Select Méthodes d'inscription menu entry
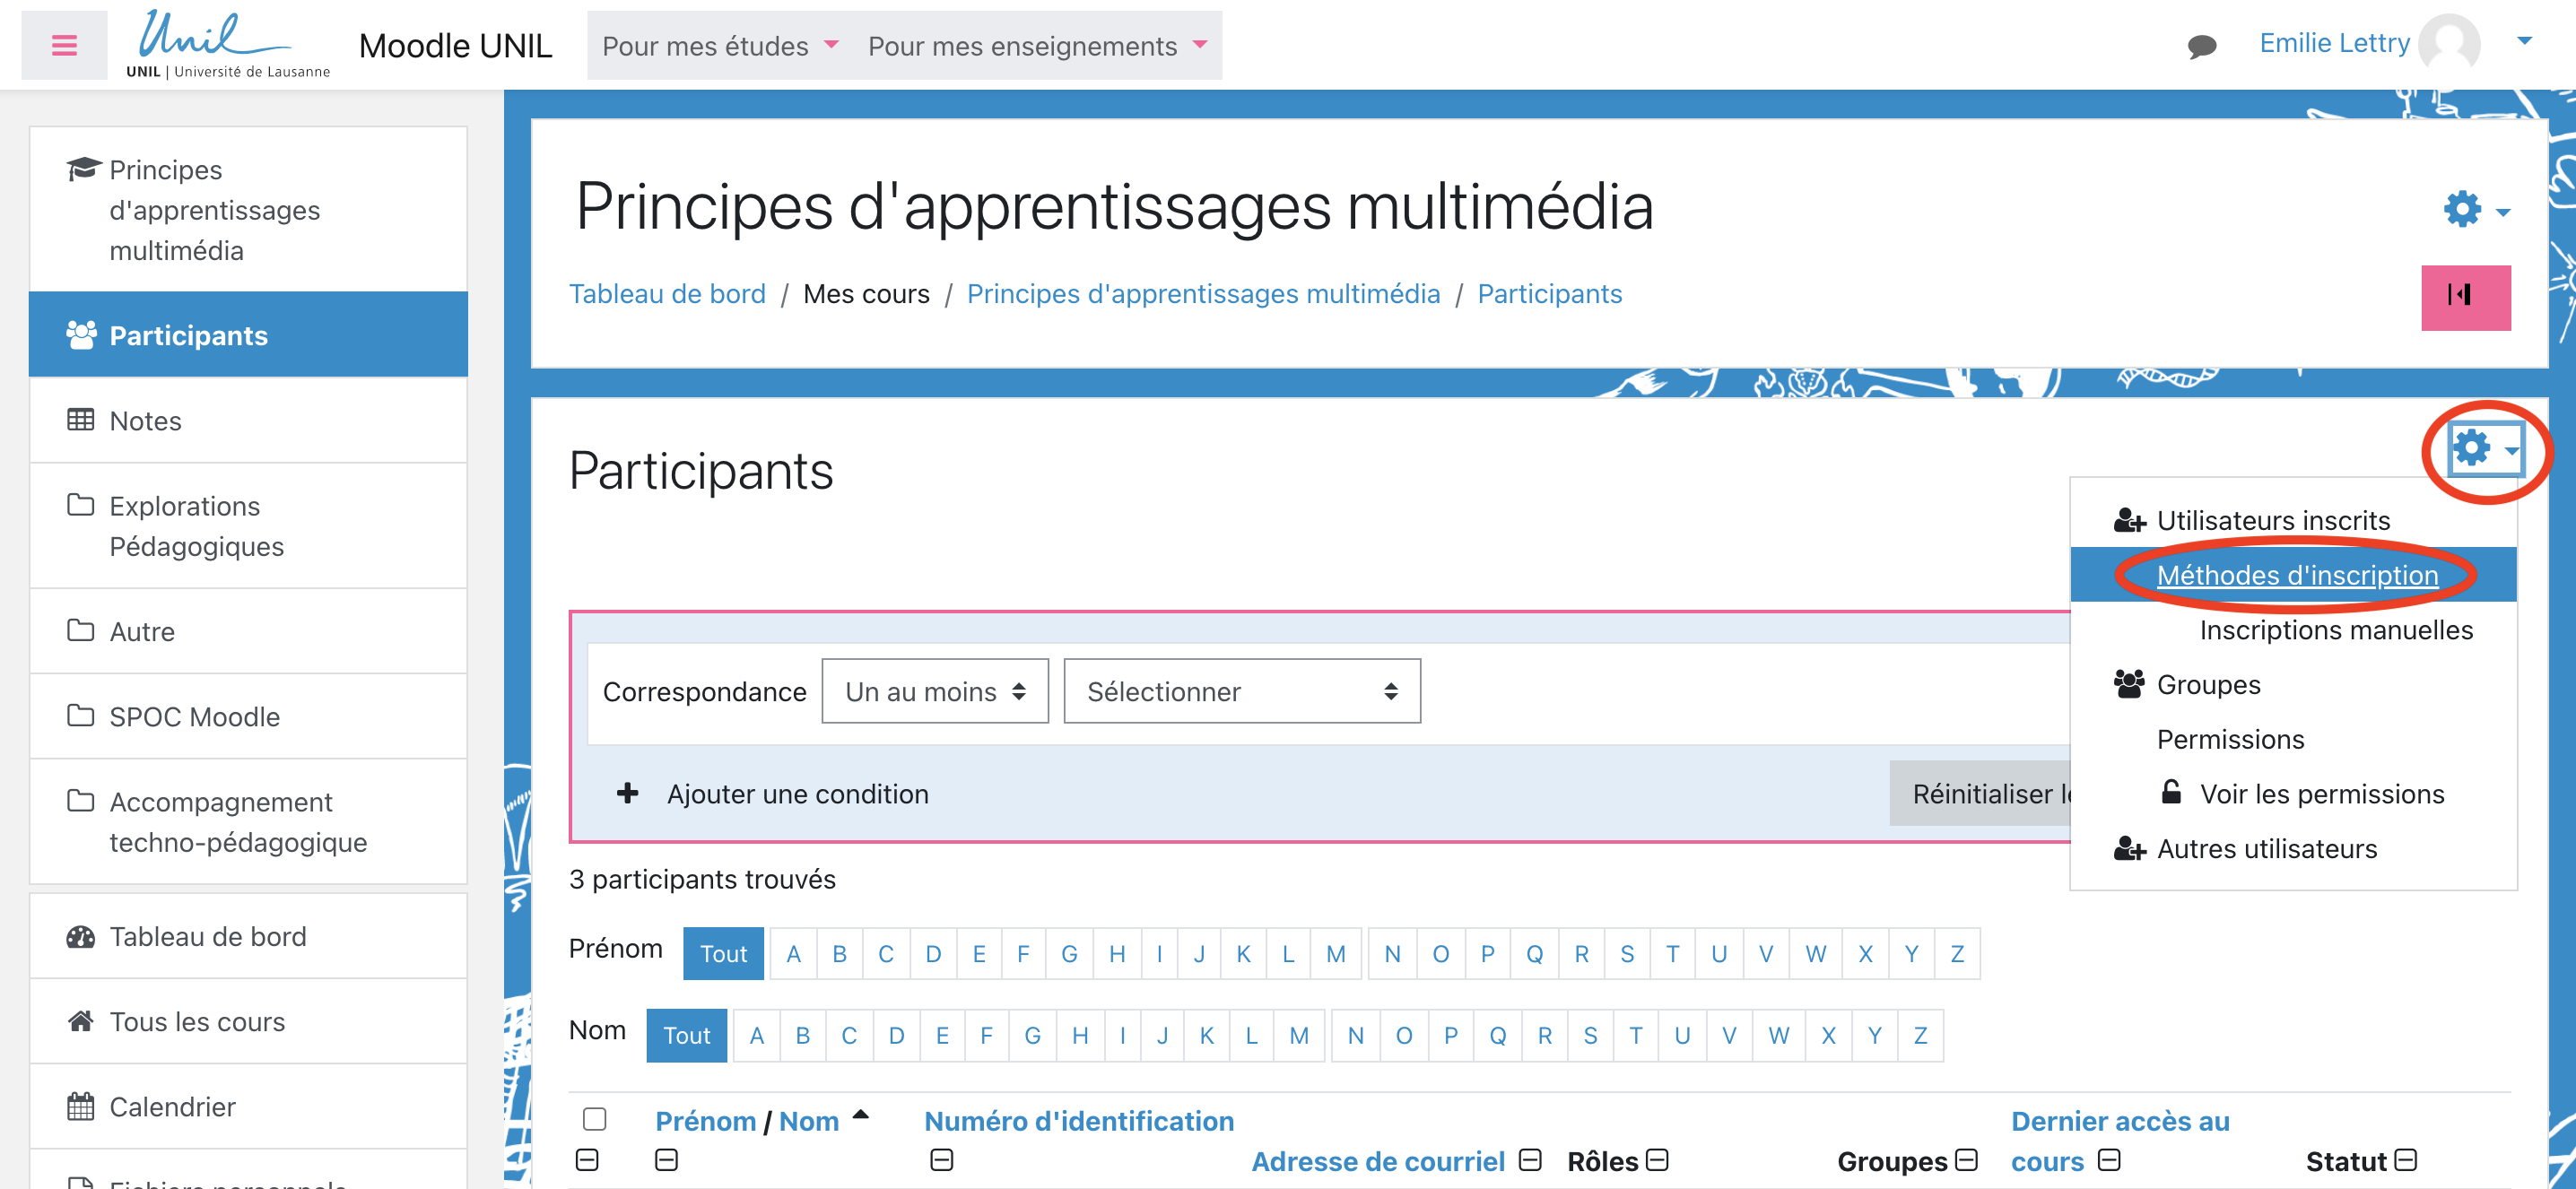Screen dimensions: 2576x1189 click(x=2297, y=575)
